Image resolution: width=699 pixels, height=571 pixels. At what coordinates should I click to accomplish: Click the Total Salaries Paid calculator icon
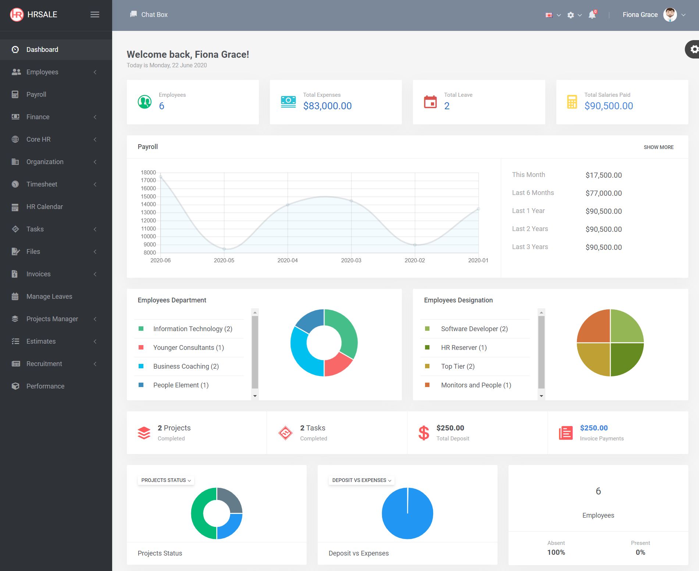click(572, 102)
